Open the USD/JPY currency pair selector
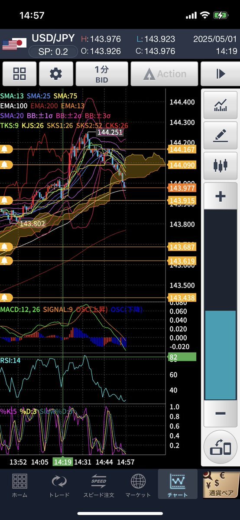The width and height of the screenshot is (240, 520). point(53,38)
